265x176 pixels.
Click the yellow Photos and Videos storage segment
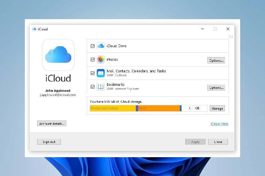tap(113, 108)
